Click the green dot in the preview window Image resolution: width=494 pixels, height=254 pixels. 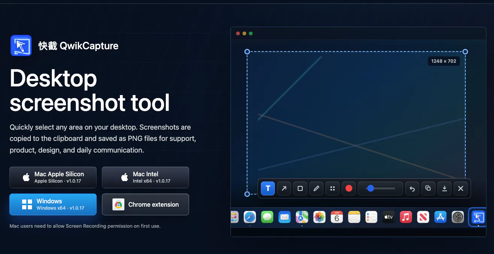(251, 33)
